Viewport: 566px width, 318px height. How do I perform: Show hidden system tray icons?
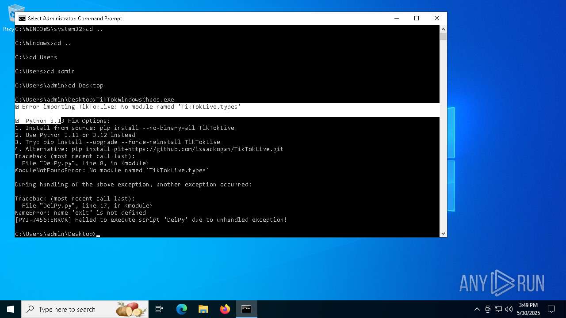coord(477,309)
